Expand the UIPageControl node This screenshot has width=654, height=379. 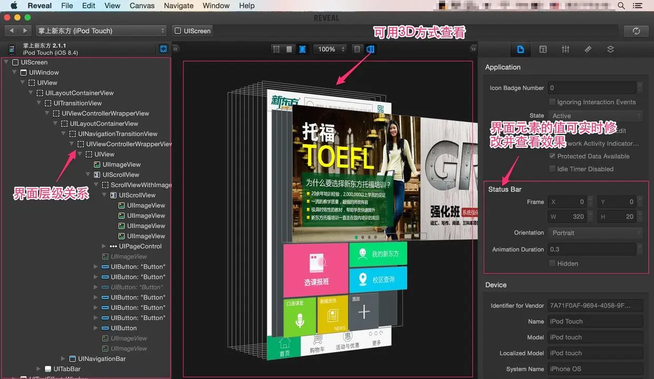tap(104, 247)
